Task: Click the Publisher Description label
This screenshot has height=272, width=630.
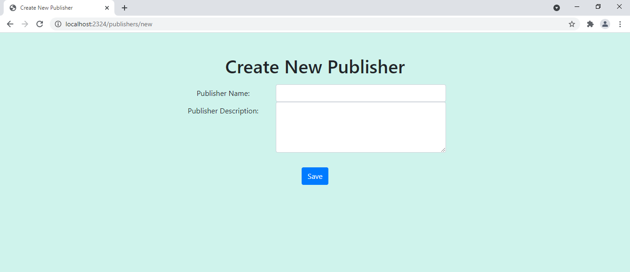Action: click(223, 111)
